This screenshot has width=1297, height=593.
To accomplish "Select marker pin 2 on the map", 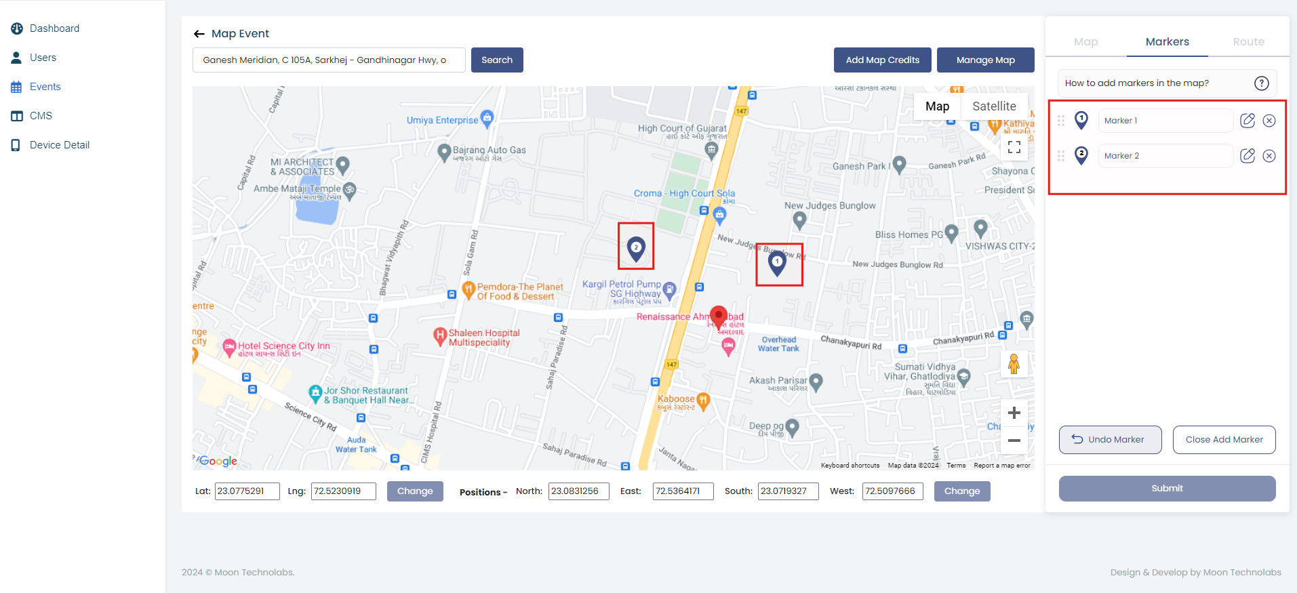I will point(636,249).
